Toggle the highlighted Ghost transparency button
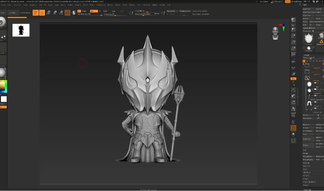Screen dimensions: 324x191 [x=293, y=128]
